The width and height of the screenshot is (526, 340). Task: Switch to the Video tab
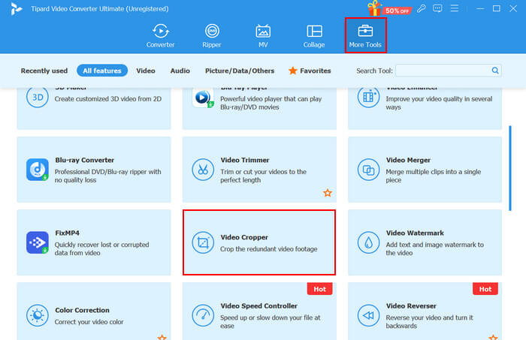coord(146,71)
